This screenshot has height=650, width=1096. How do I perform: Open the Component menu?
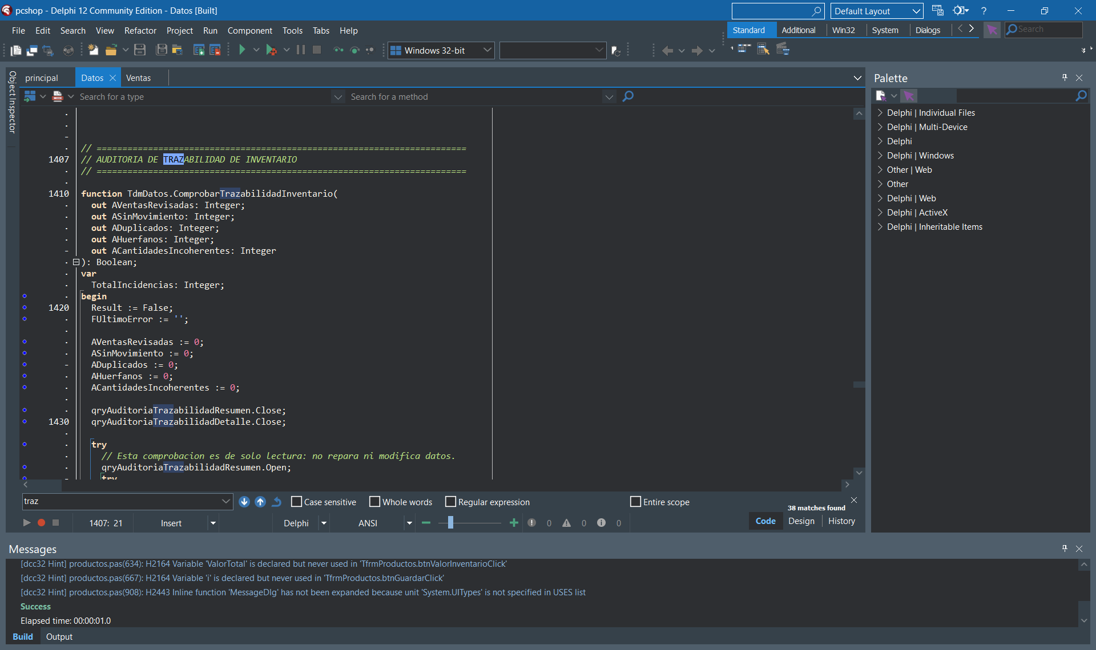click(249, 31)
